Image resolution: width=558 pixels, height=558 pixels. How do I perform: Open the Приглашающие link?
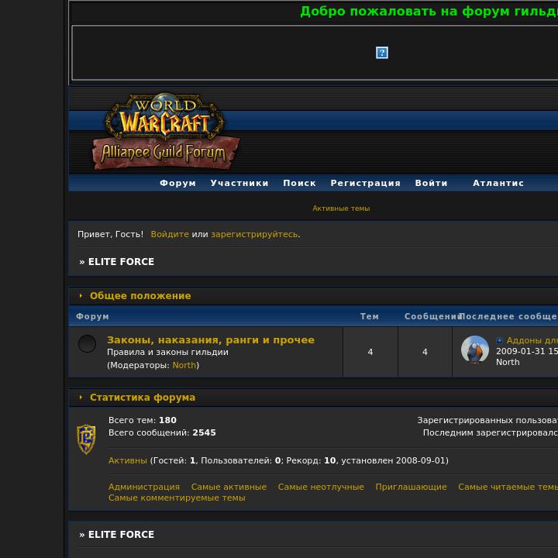tap(411, 487)
